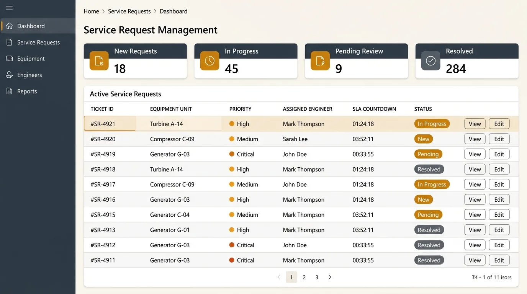View ticket #SR-4915
The height and width of the screenshot is (294, 527).
[475, 215]
